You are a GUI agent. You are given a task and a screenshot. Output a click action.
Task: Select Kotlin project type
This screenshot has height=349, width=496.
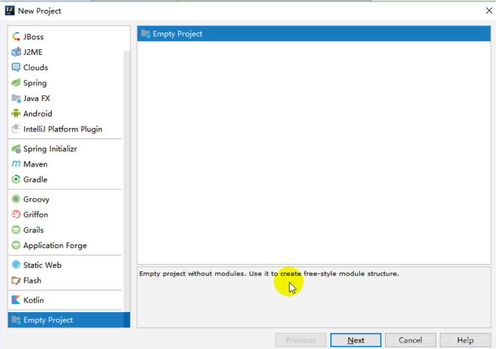pos(66,300)
